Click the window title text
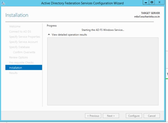 click(82, 3)
